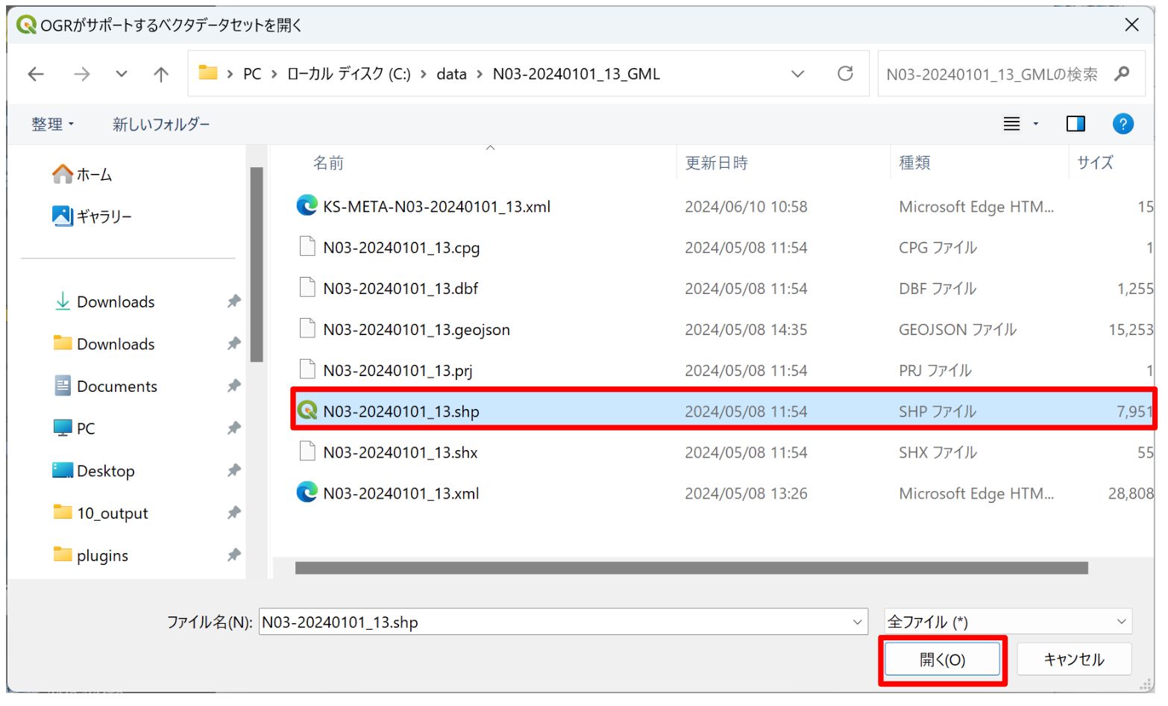Sort by the 更新日時 column header
The image size is (1168, 706).
pyautogui.click(x=716, y=163)
